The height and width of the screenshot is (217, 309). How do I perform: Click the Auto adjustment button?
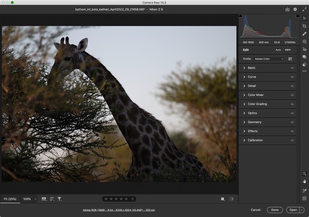point(278,50)
